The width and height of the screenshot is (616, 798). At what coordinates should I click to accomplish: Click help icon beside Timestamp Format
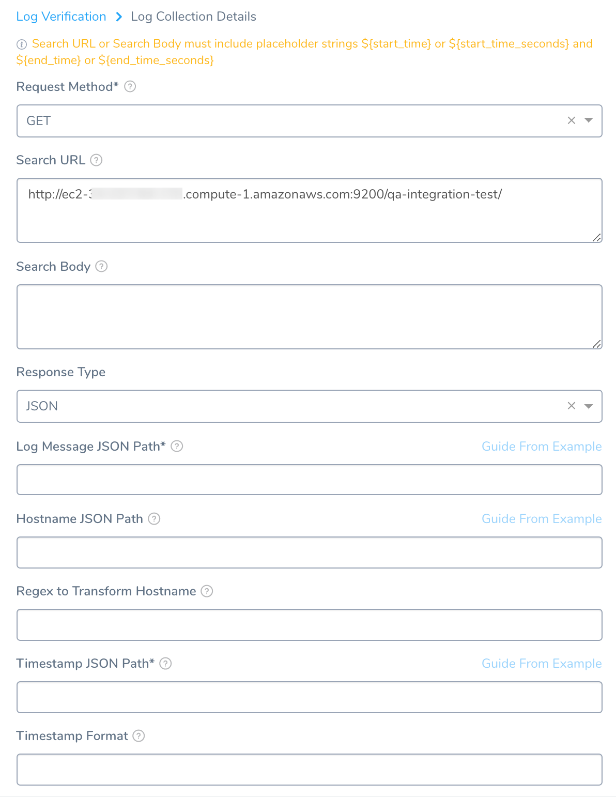[138, 735]
